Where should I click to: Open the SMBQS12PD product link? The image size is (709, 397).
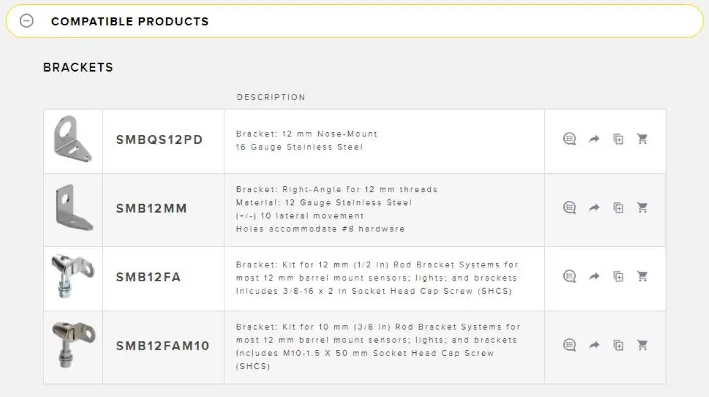(x=159, y=140)
